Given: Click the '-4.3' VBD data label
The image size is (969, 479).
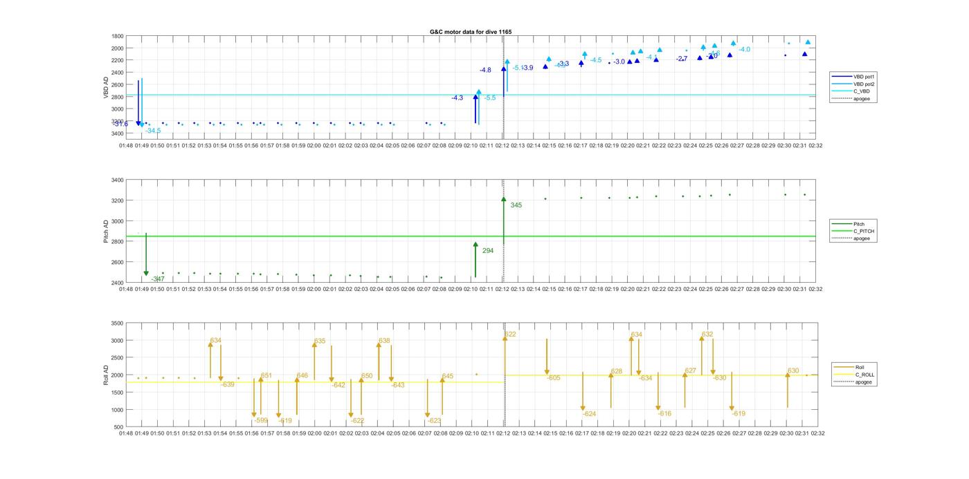Looking at the screenshot, I should [x=457, y=98].
